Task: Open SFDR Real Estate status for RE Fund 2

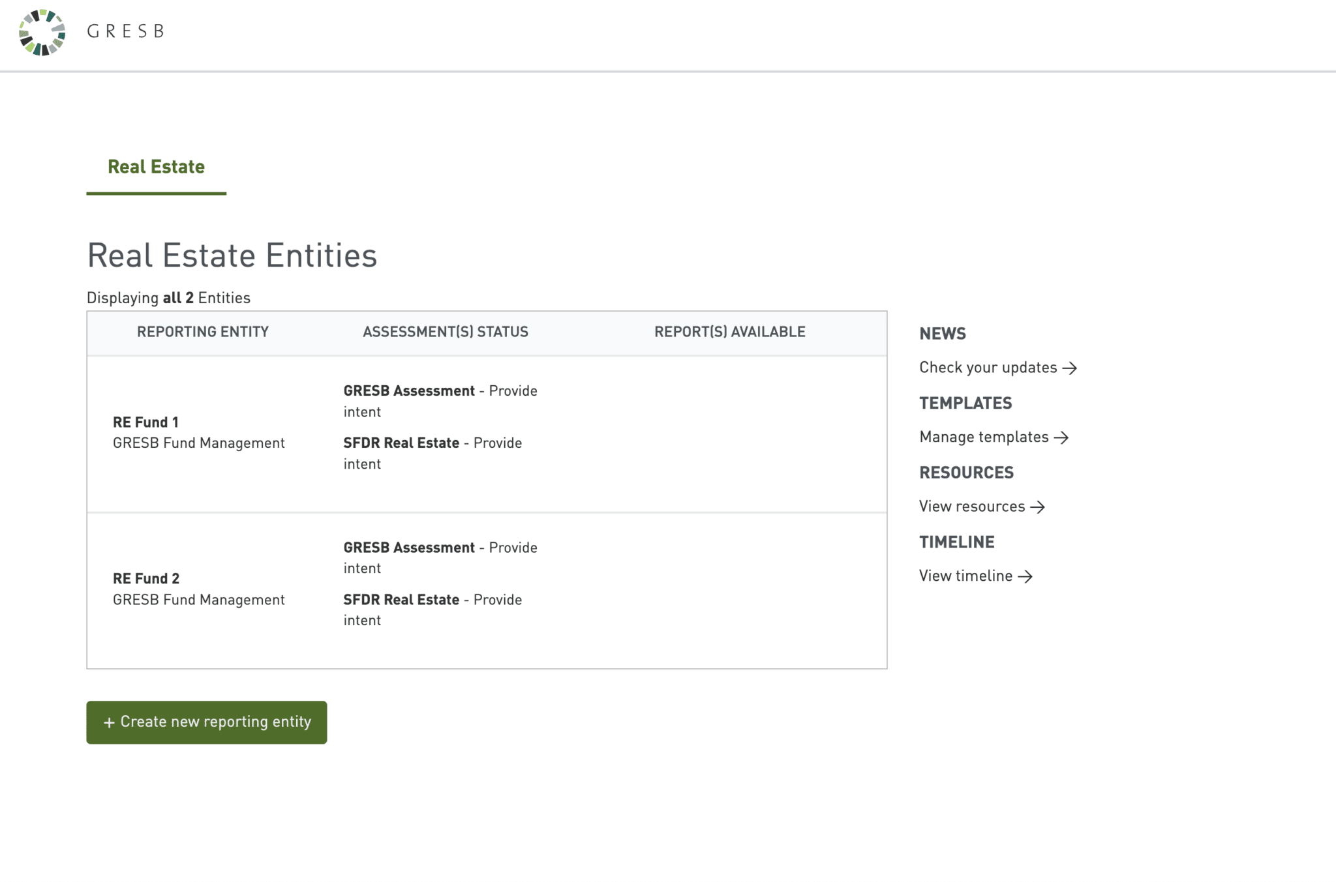Action: [x=401, y=600]
